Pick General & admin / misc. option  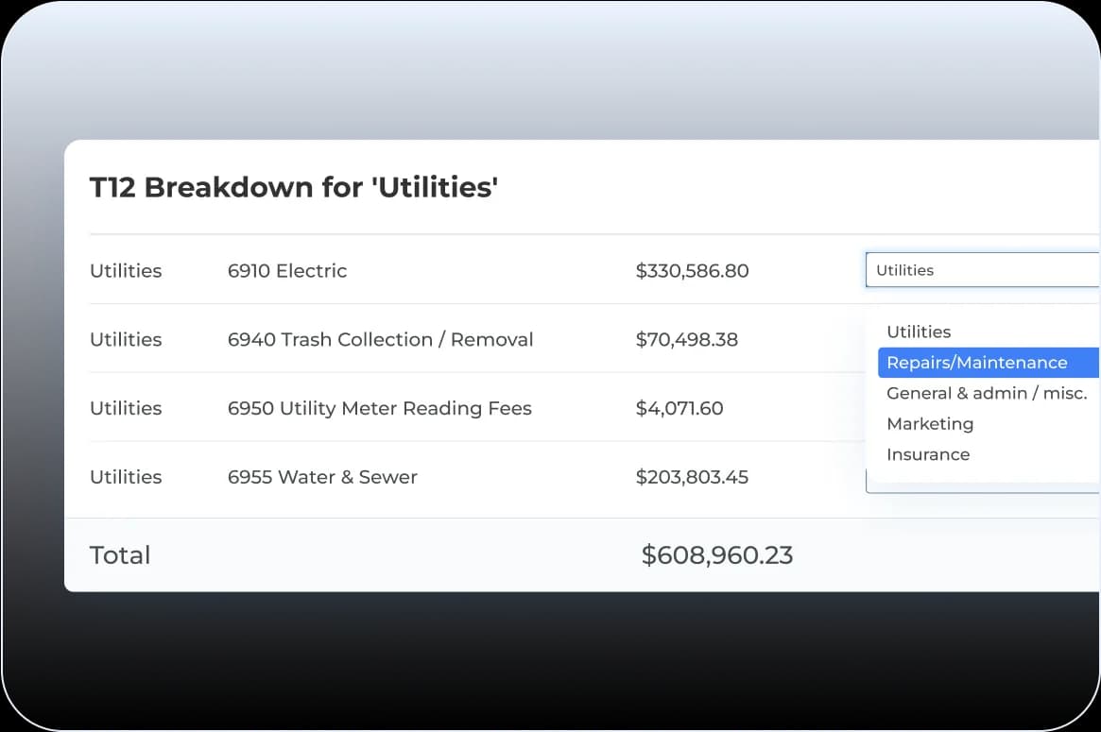[x=987, y=393]
